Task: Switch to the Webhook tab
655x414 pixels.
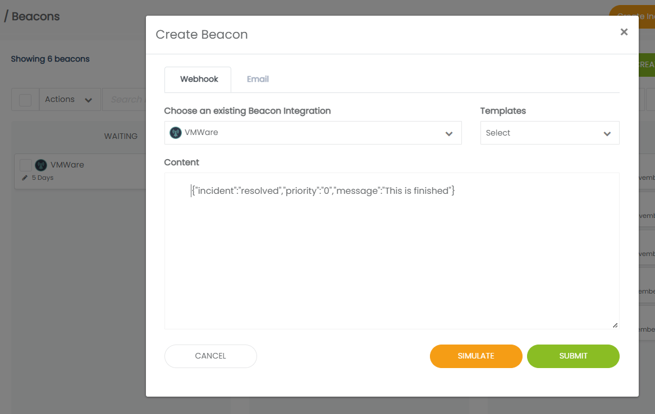Action: click(x=198, y=79)
